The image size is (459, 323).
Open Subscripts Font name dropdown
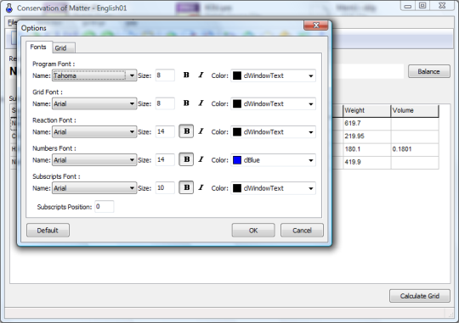pyautogui.click(x=94, y=188)
